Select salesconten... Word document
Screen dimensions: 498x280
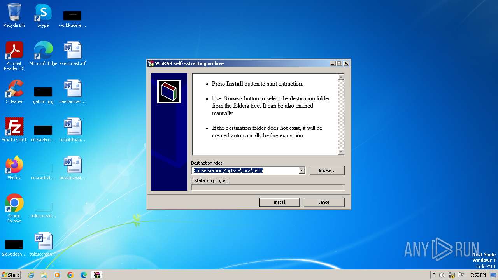point(43,244)
